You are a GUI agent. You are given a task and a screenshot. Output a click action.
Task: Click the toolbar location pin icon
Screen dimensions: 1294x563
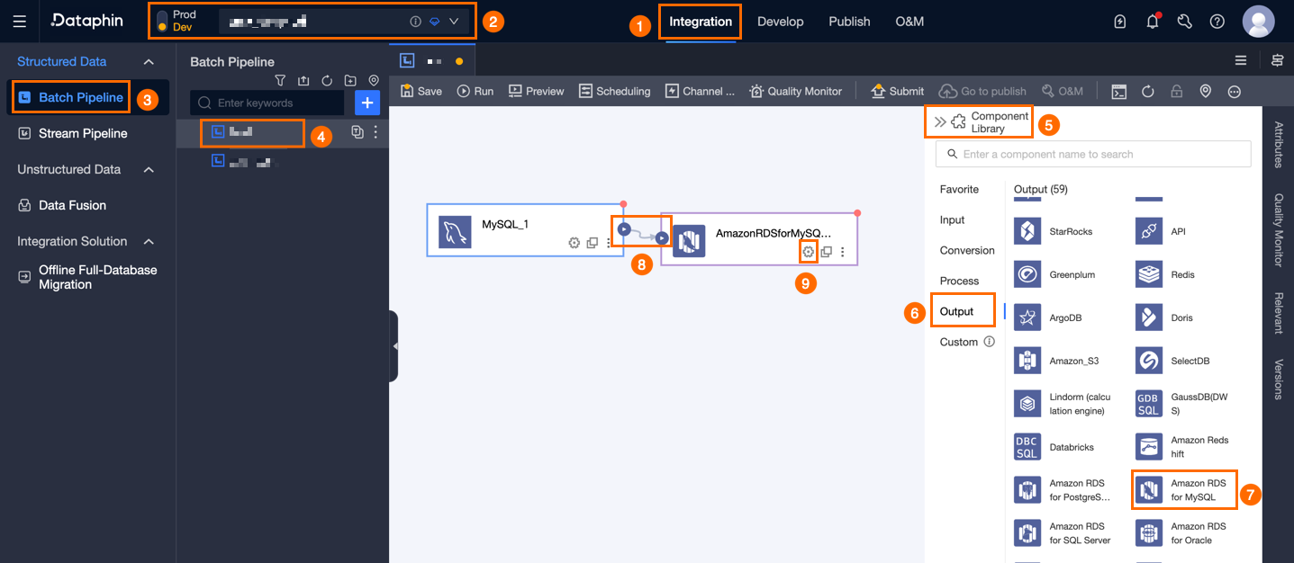[1205, 91]
